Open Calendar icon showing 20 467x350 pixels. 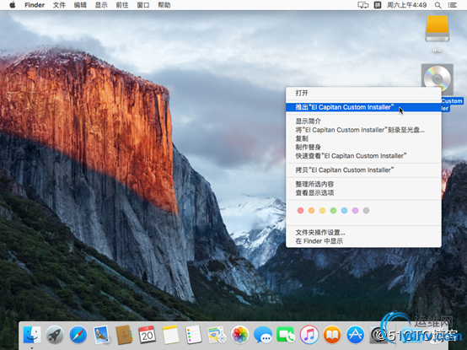click(148, 335)
